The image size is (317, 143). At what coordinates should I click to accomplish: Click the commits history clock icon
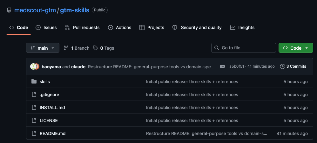coord(283,66)
